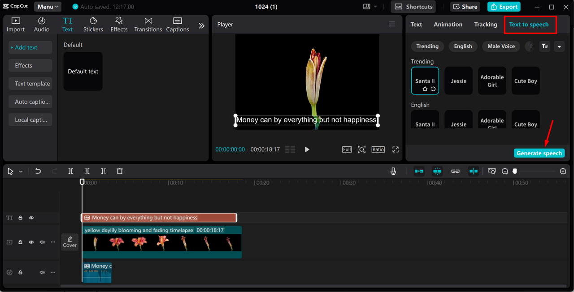The width and height of the screenshot is (574, 292).
Task: Select the Text media tab
Action: [67, 25]
